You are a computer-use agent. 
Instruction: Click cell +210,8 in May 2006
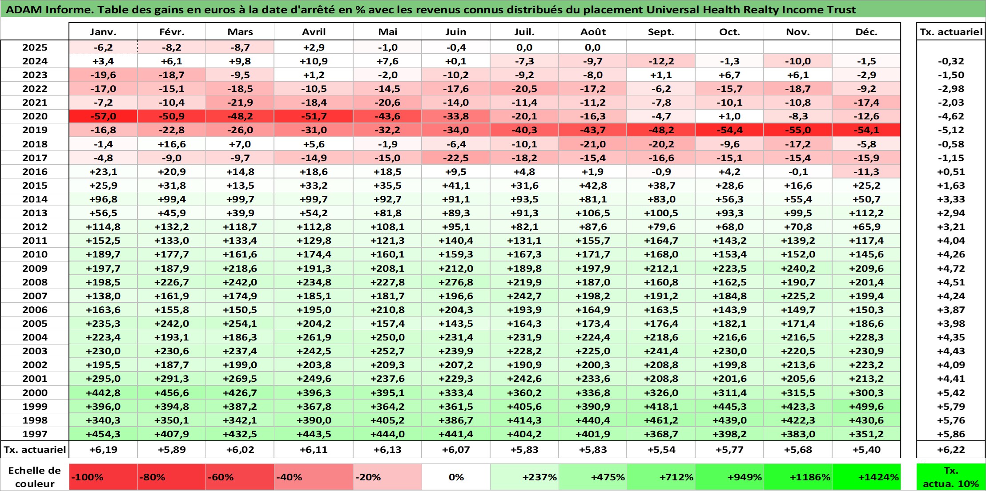[x=387, y=309]
